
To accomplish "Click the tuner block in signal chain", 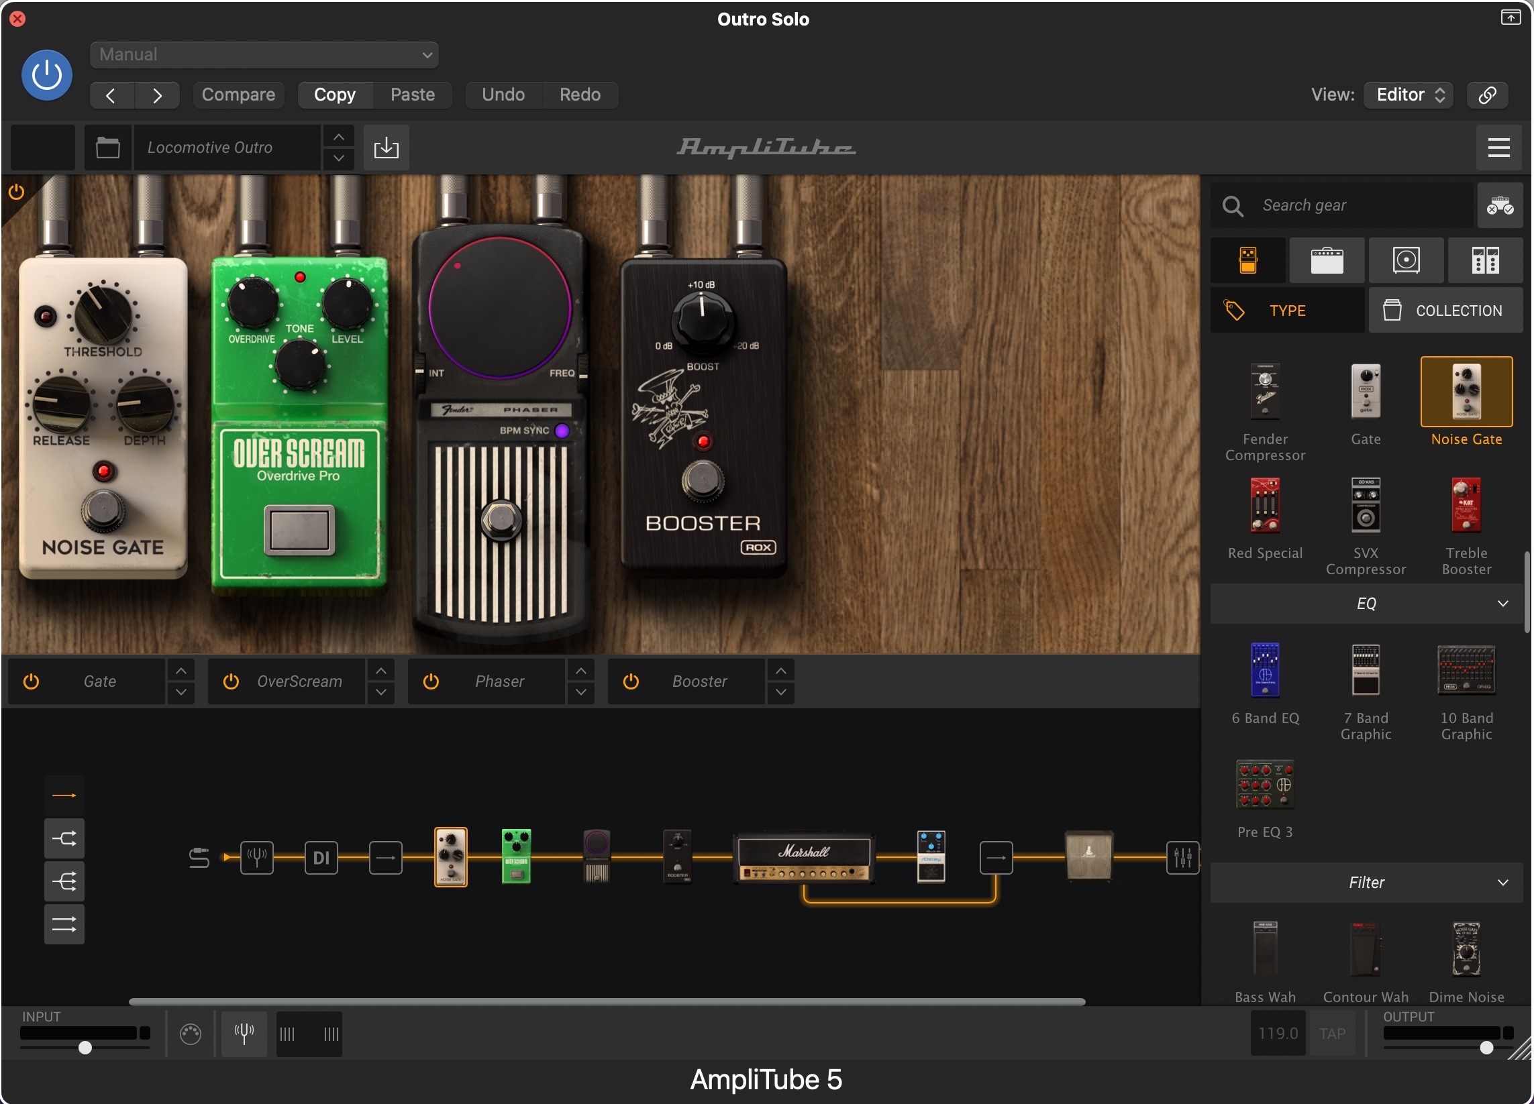I will (x=257, y=858).
